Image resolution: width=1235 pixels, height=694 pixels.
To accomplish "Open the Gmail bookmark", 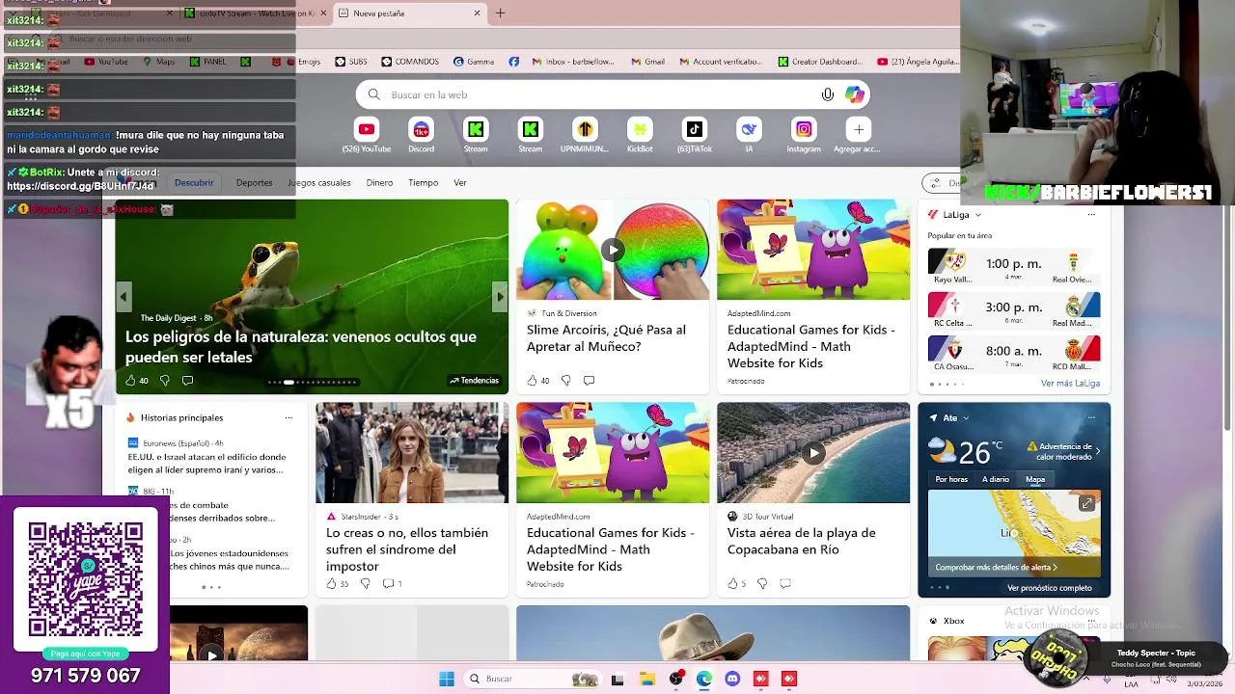I will [648, 62].
